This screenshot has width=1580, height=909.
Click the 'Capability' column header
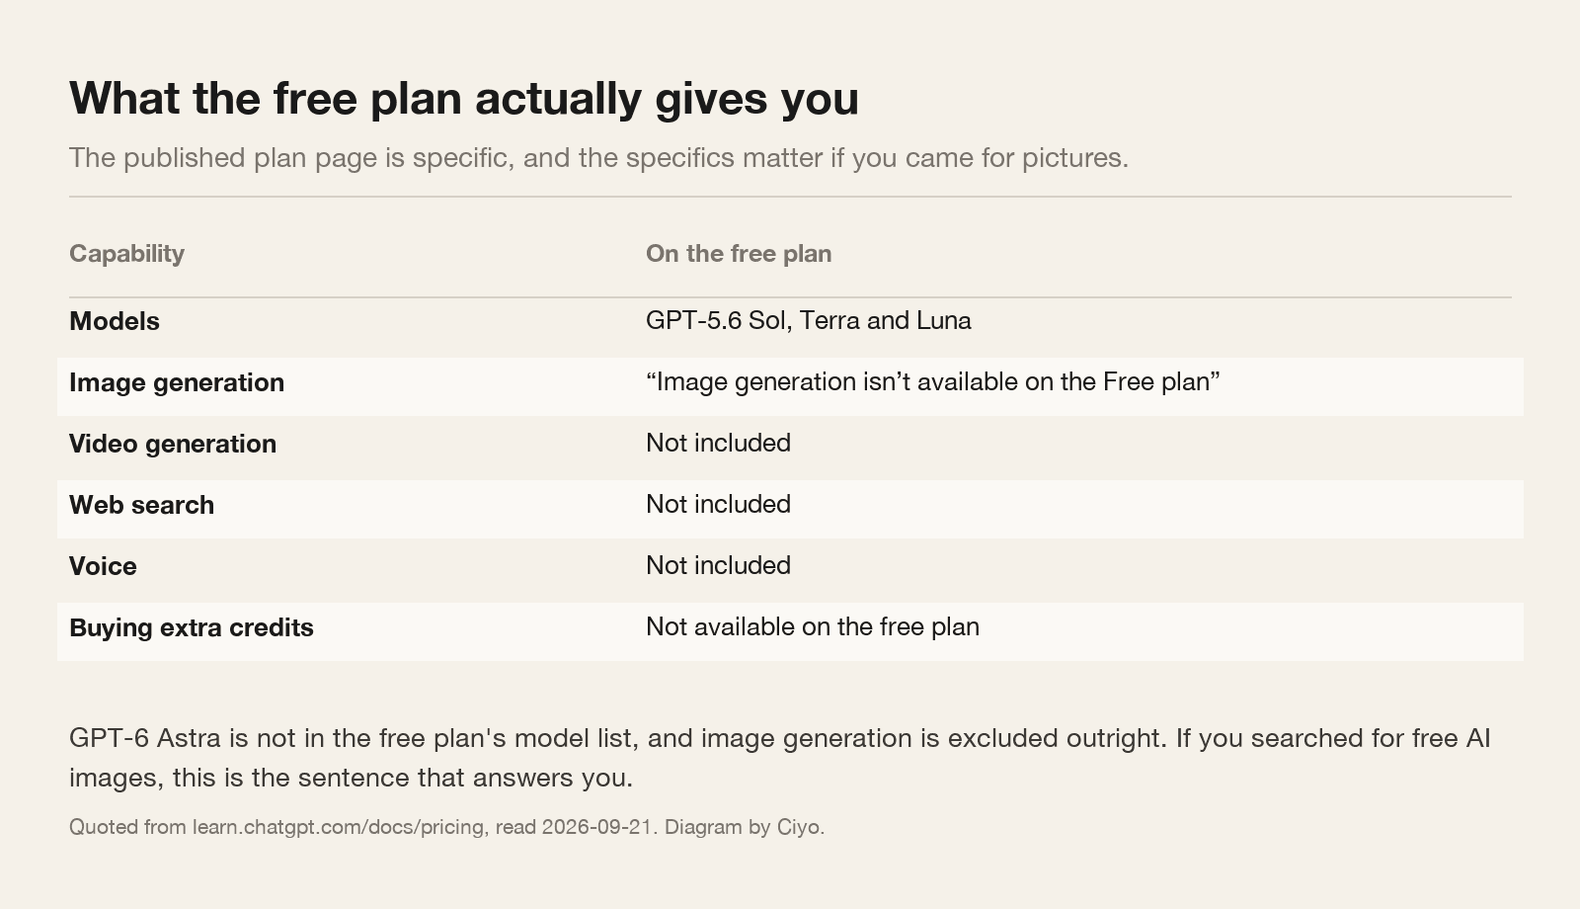click(126, 254)
